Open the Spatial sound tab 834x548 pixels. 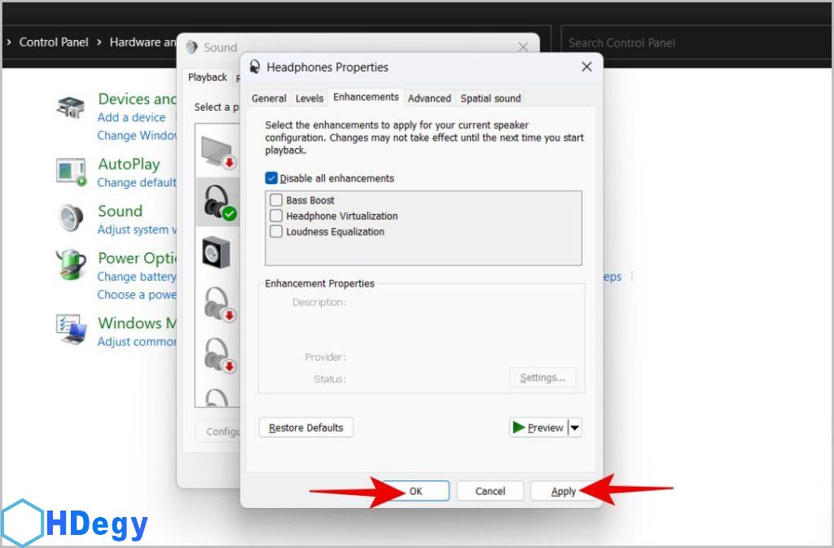tap(490, 99)
